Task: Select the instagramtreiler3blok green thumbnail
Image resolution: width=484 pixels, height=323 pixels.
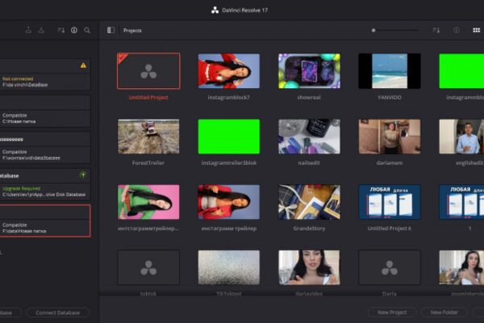Action: click(229, 136)
